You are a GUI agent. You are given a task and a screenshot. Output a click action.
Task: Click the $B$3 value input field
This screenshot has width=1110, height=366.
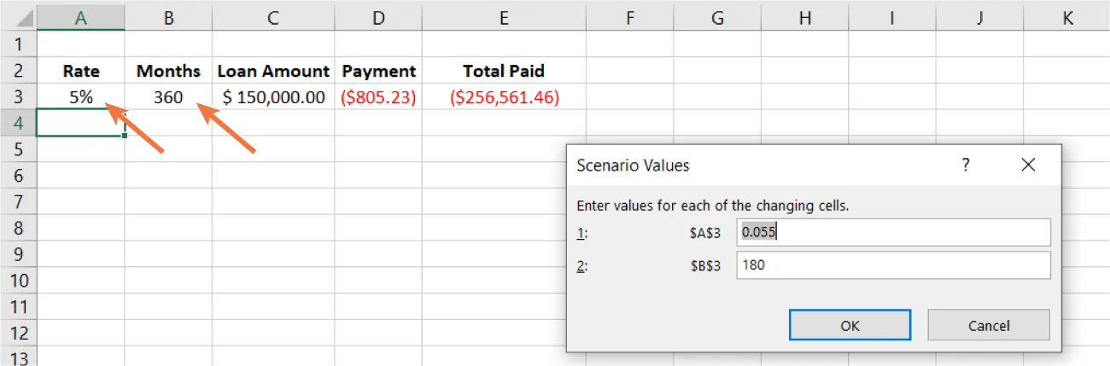[893, 264]
